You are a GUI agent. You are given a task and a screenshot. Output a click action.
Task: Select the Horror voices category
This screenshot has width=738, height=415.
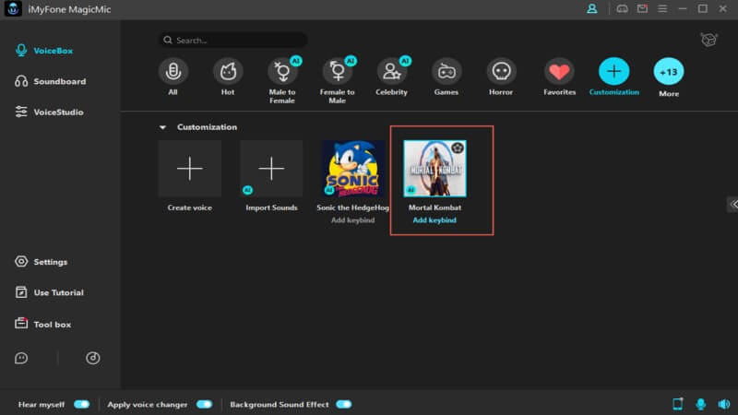[x=501, y=77]
